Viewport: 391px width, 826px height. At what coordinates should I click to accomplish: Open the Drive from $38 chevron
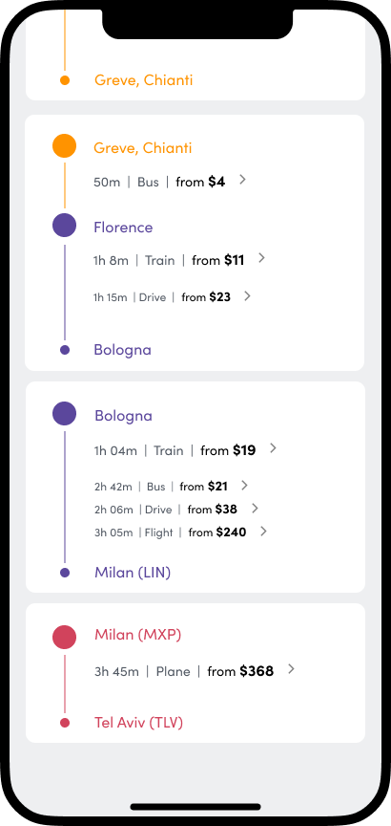click(255, 509)
